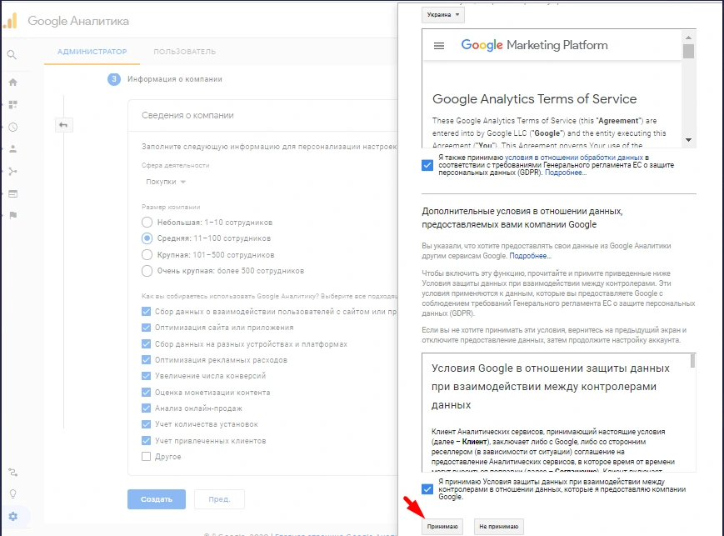
Task: Click the back arrow button beside company form
Action: pyautogui.click(x=63, y=125)
